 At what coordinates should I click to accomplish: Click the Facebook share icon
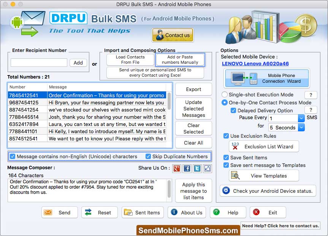pyautogui.click(x=187, y=168)
